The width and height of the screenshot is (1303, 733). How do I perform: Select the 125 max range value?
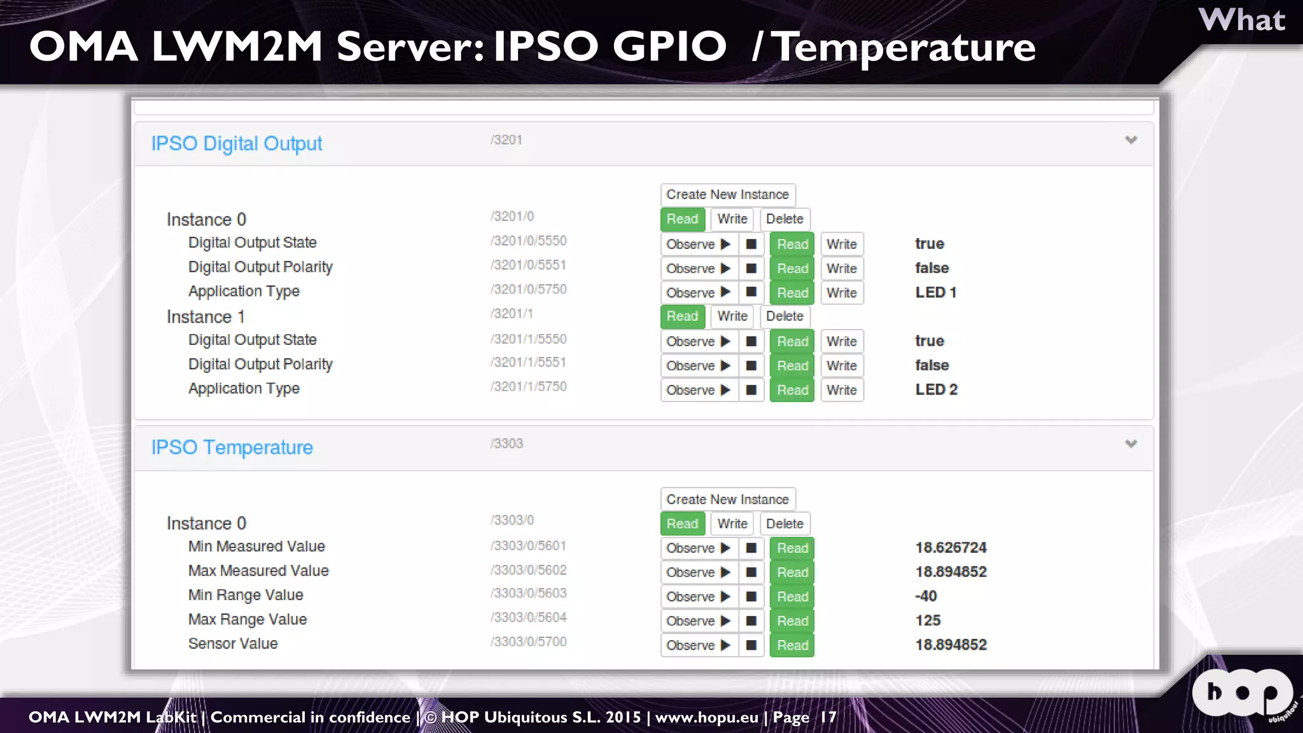928,620
